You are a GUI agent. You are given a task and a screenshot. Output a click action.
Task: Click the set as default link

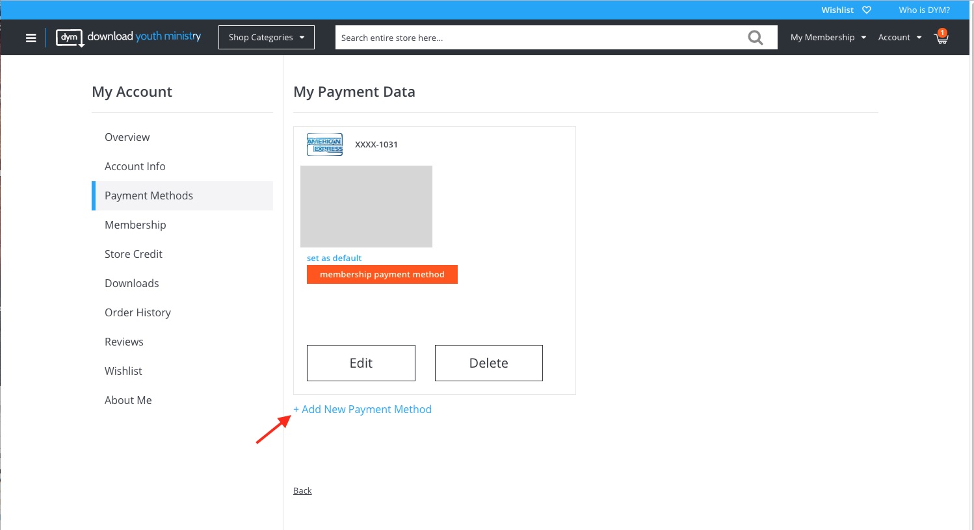(x=334, y=258)
